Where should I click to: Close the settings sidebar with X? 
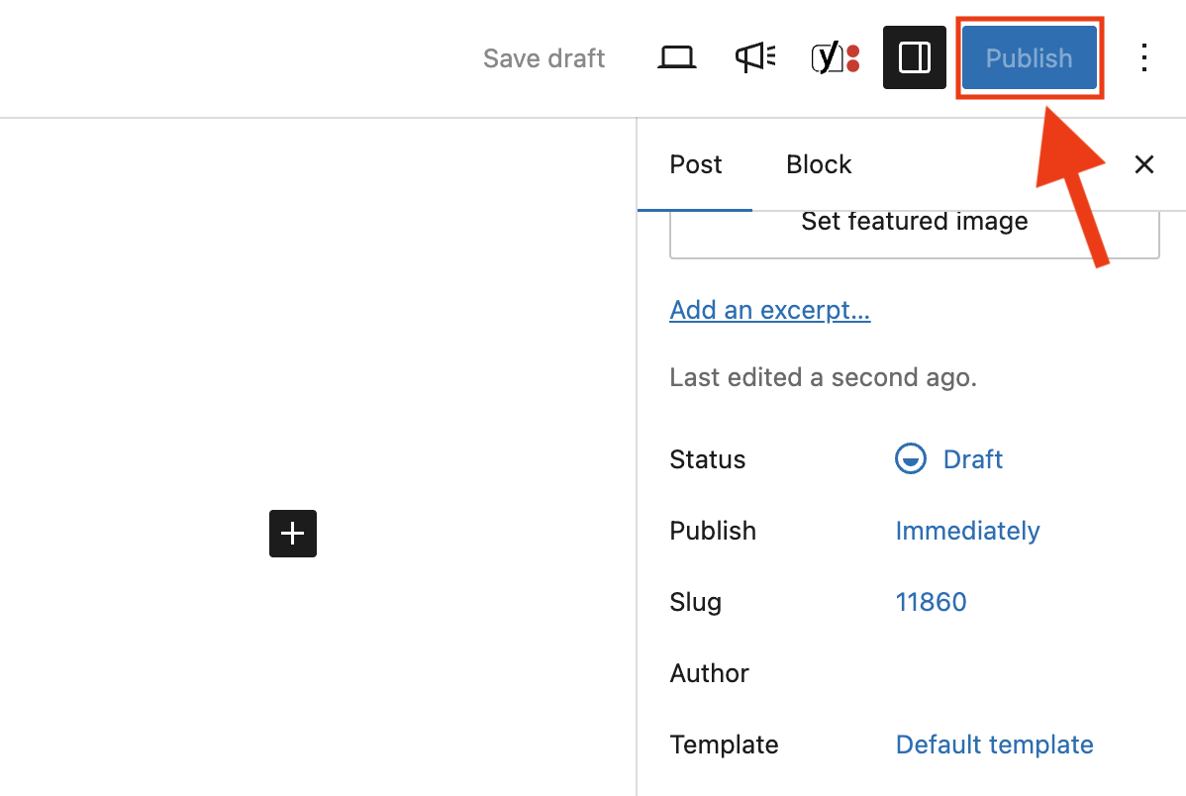(x=1143, y=164)
